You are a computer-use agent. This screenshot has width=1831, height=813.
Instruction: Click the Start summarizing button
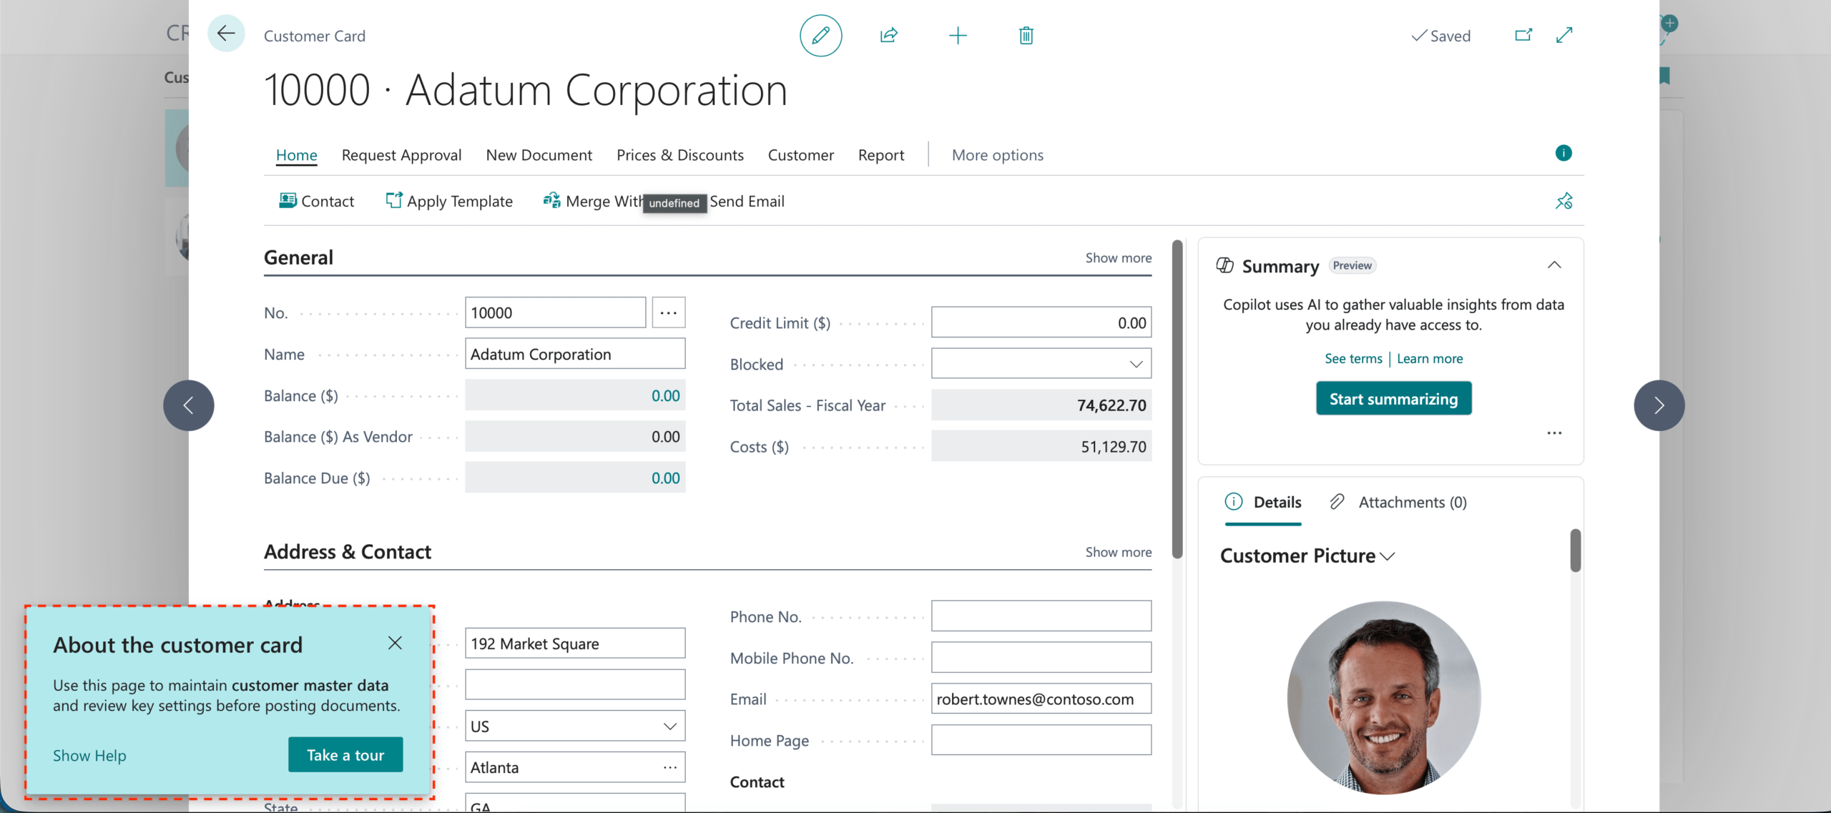[1393, 399]
